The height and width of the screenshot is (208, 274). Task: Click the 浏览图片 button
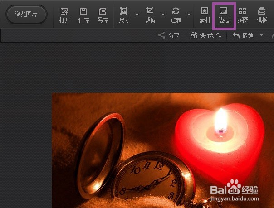click(x=26, y=15)
